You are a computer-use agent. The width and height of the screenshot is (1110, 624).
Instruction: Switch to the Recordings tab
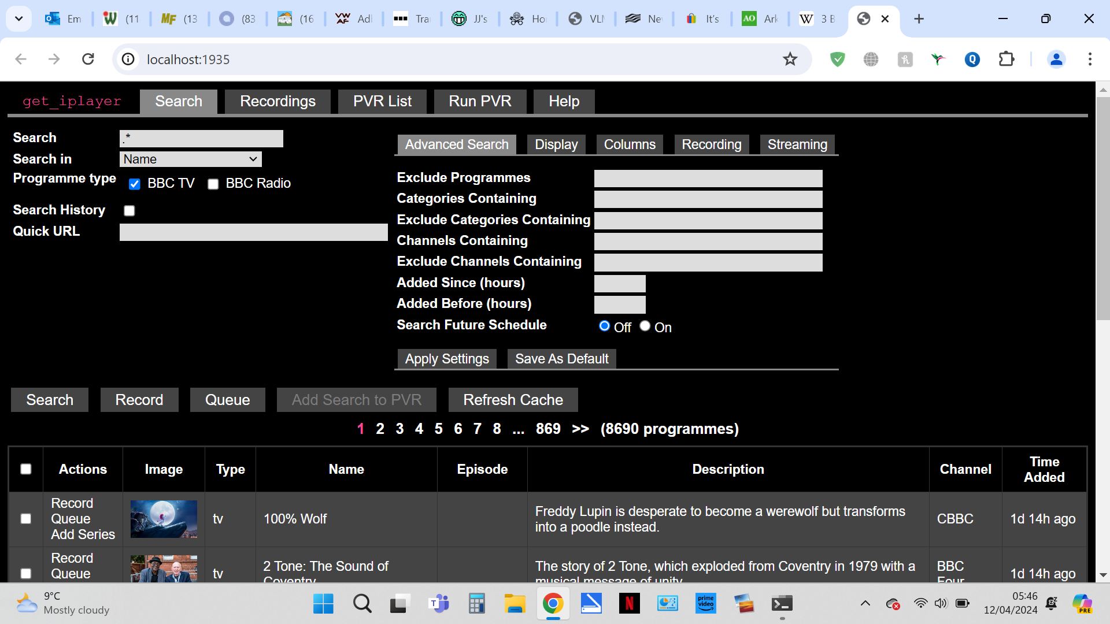277,101
